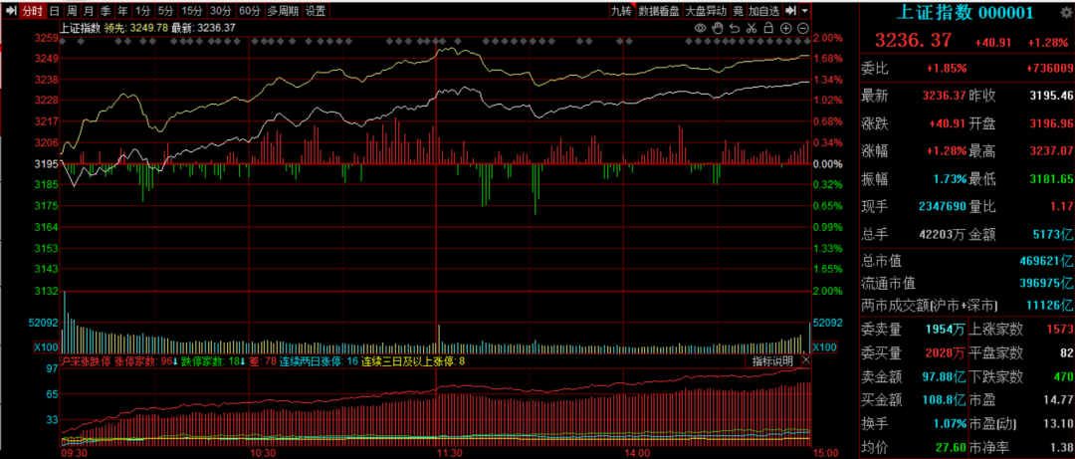This screenshot has width=1075, height=459.
Task: Open the toolbar dropdown arrow
Action: pyautogui.click(x=804, y=11)
